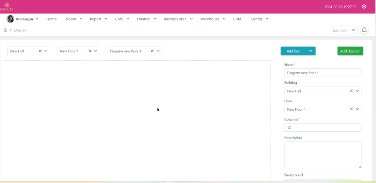Screen dimensions: 376x183
Task: Expand the Building dropdown in form
Action: click(357, 91)
